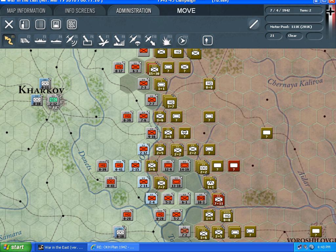Select the Air transport paradrop mode (F9) icon
This screenshot has height=252, width=336.
point(135,40)
